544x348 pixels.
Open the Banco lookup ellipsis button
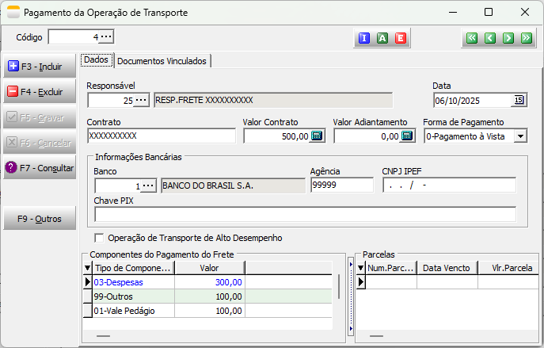[148, 185]
